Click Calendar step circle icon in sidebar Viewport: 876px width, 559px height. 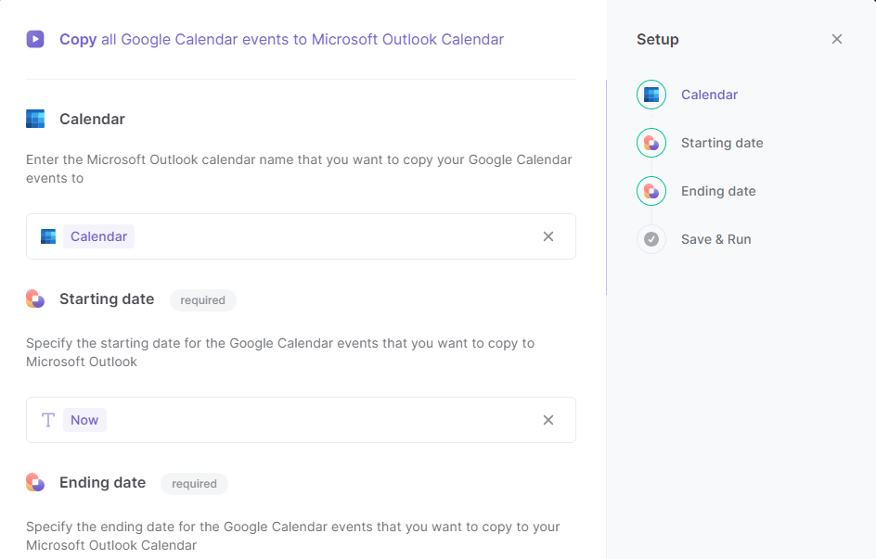651,95
